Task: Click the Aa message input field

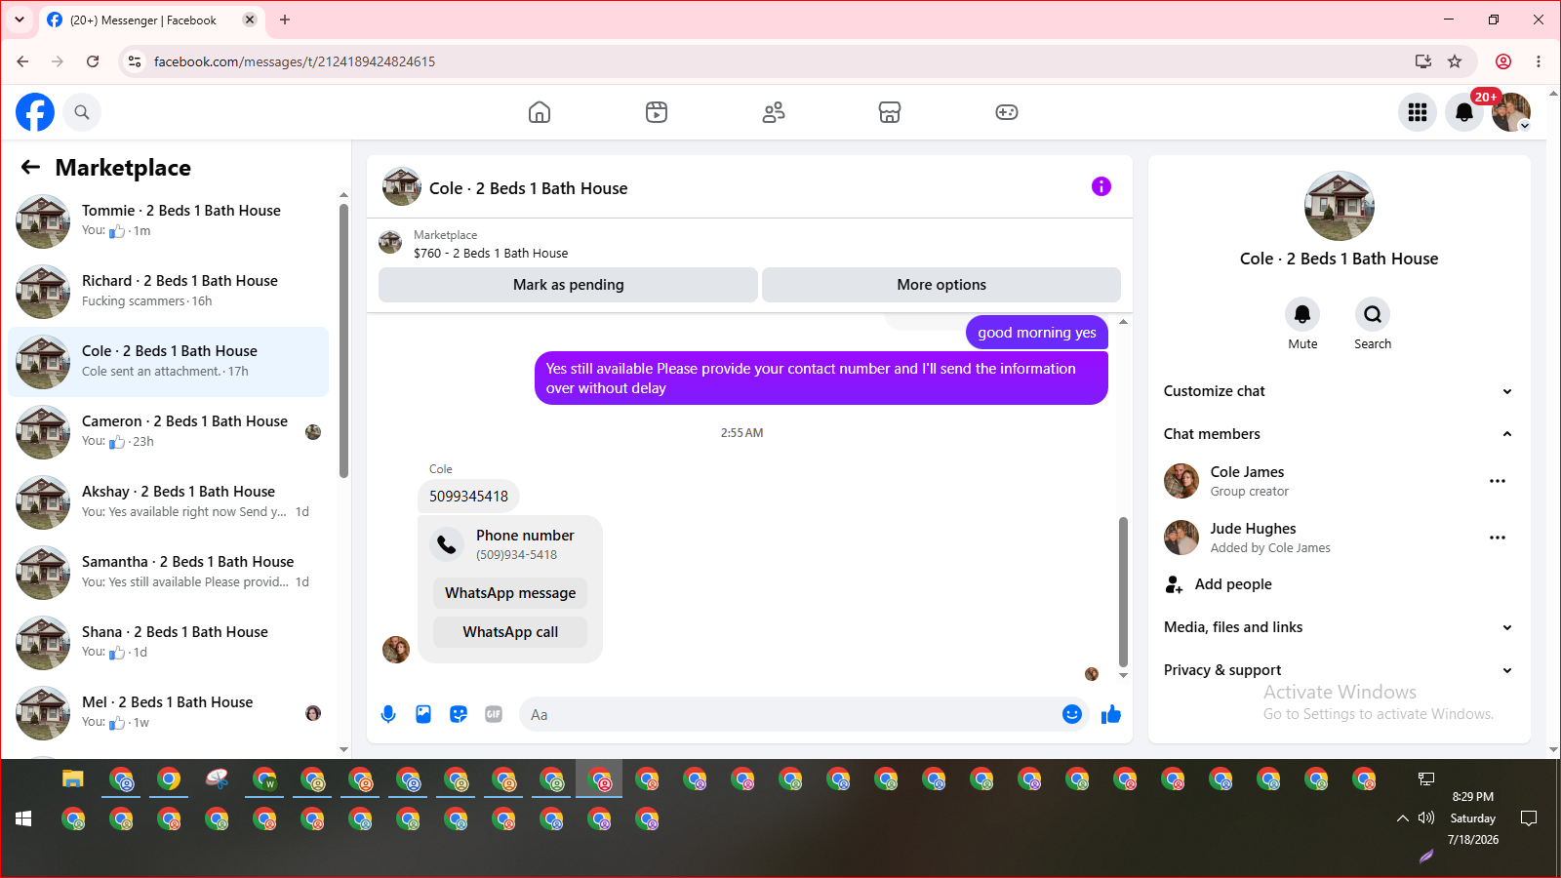Action: [x=804, y=714]
